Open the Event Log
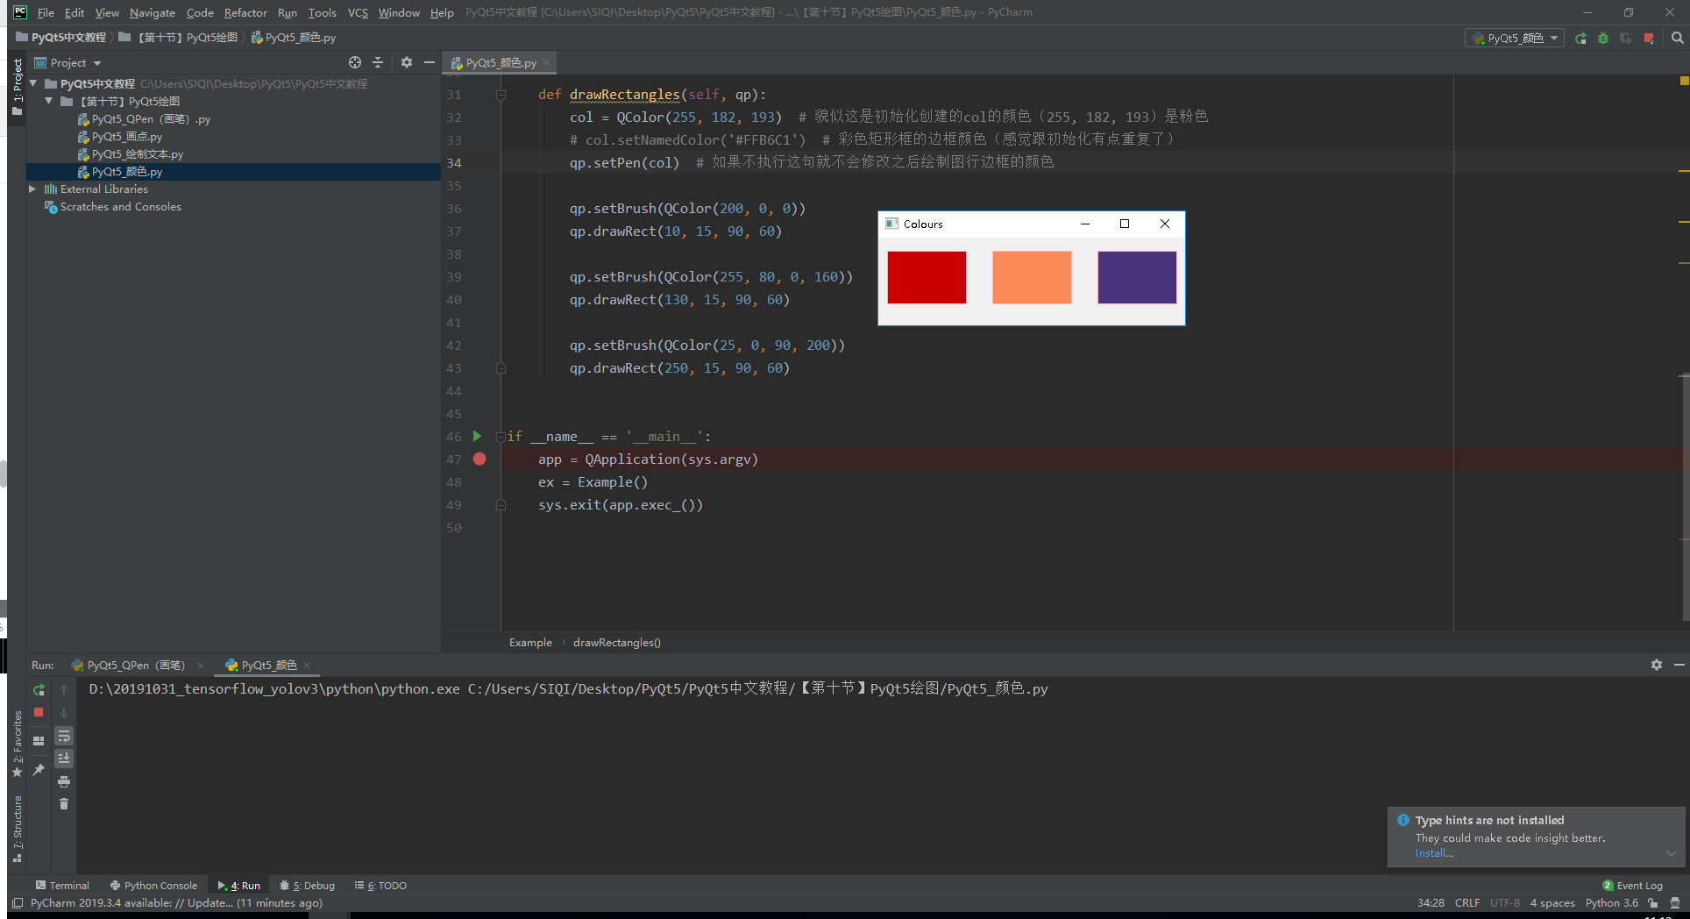The height and width of the screenshot is (919, 1690). (1638, 885)
